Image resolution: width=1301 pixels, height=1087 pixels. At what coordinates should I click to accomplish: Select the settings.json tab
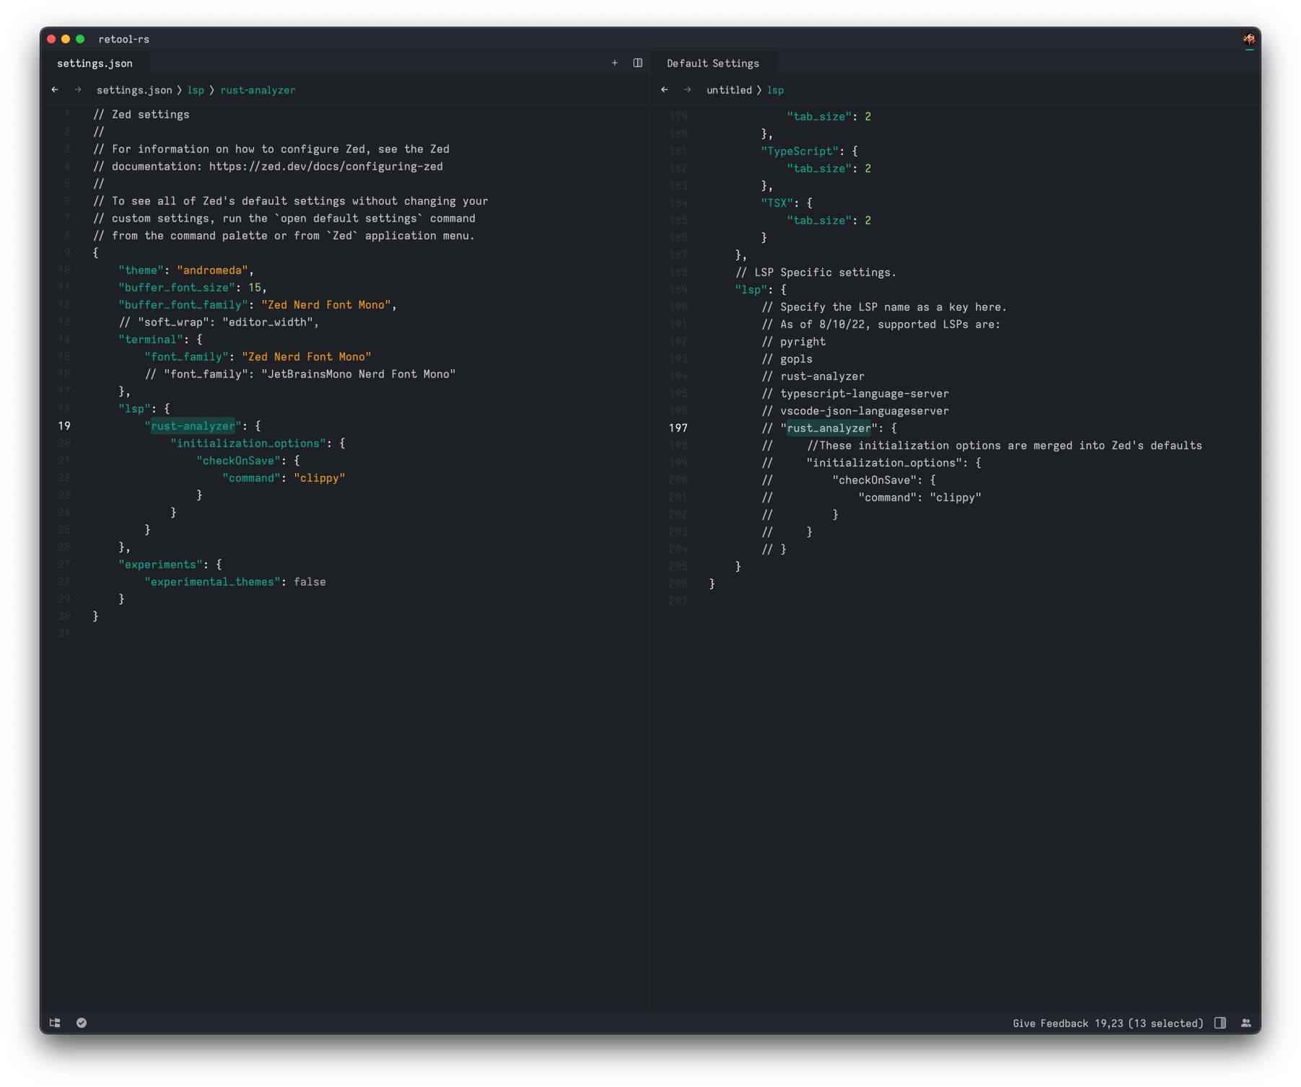tap(95, 63)
